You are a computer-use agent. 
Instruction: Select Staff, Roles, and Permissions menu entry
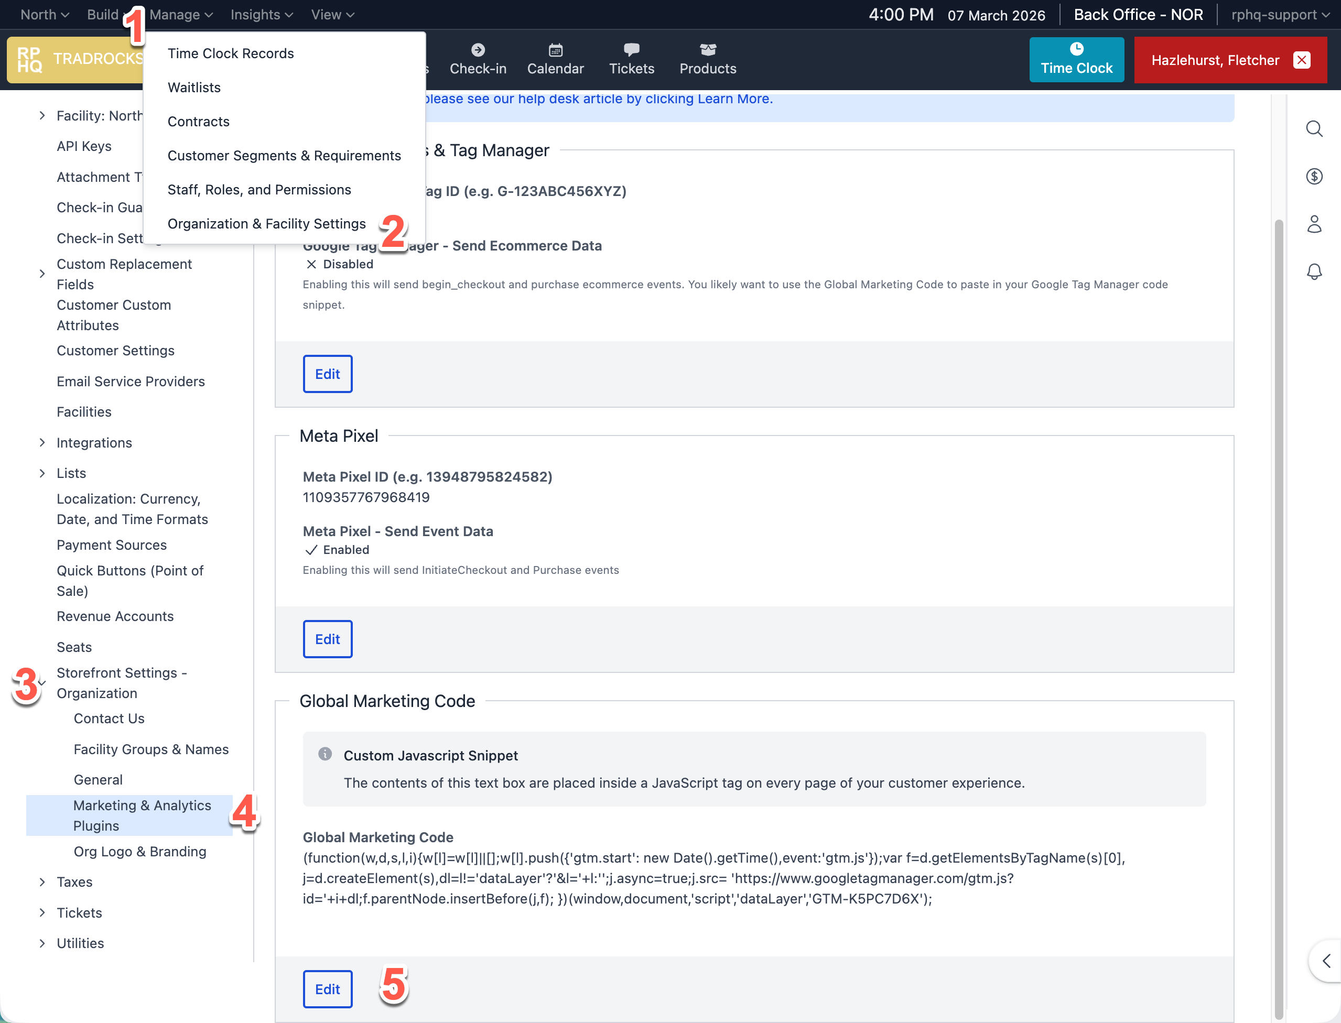point(259,190)
